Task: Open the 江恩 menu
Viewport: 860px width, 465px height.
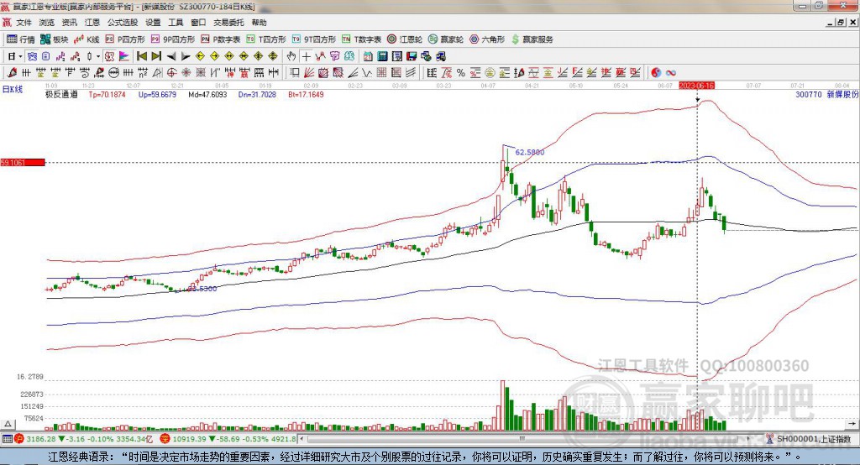Action: 92,23
